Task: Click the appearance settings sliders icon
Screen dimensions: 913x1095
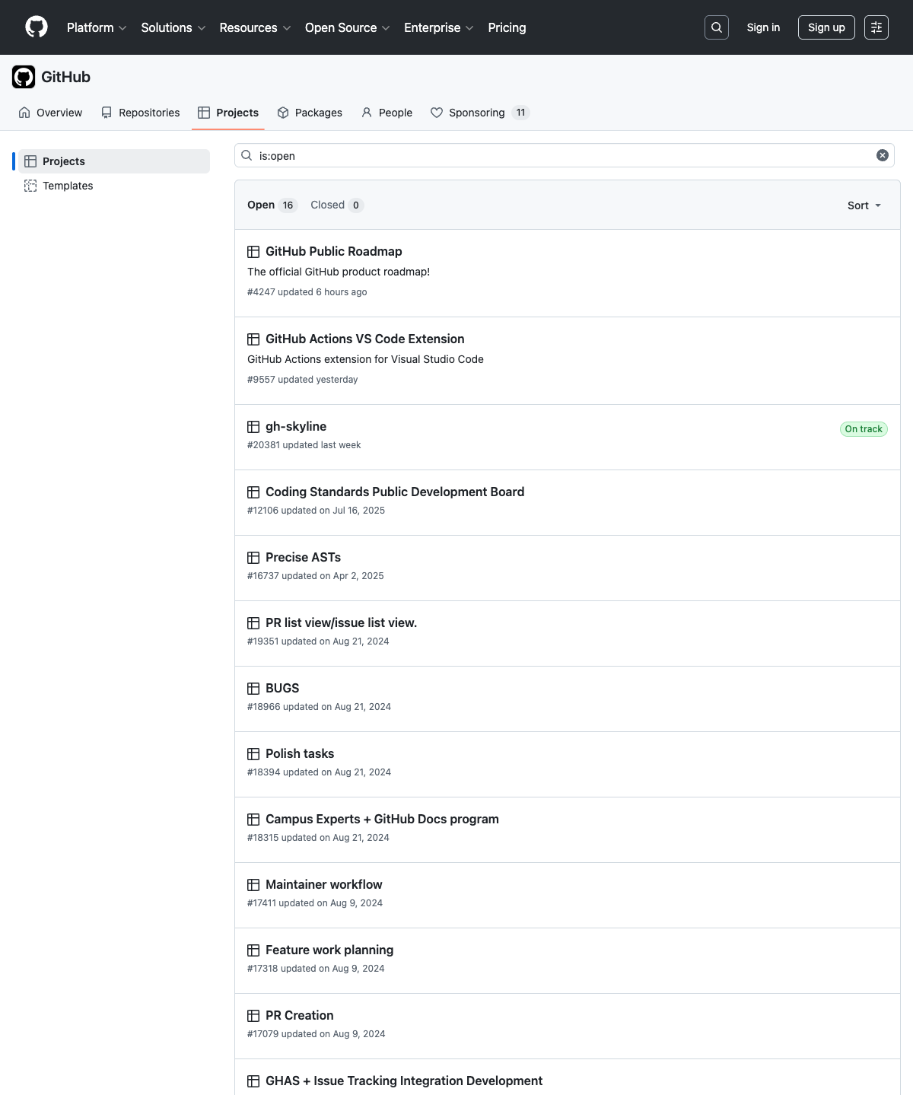Action: [876, 27]
